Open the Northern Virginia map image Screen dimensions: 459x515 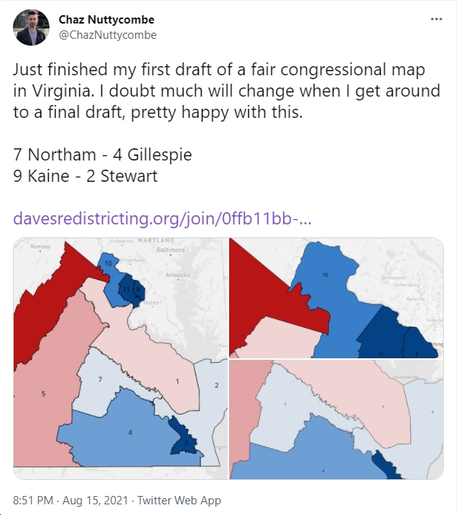[336, 298]
